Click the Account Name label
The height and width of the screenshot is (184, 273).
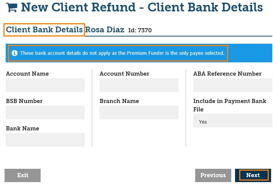pos(27,74)
